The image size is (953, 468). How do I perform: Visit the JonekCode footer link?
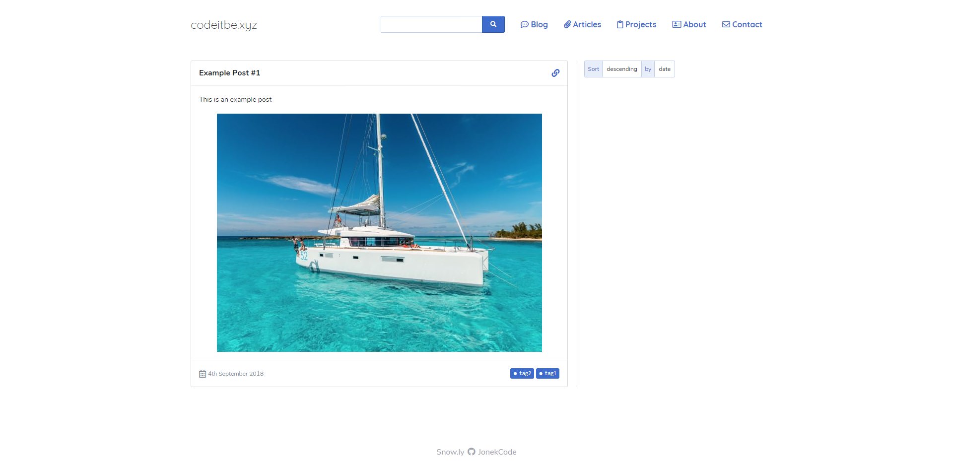click(x=497, y=452)
